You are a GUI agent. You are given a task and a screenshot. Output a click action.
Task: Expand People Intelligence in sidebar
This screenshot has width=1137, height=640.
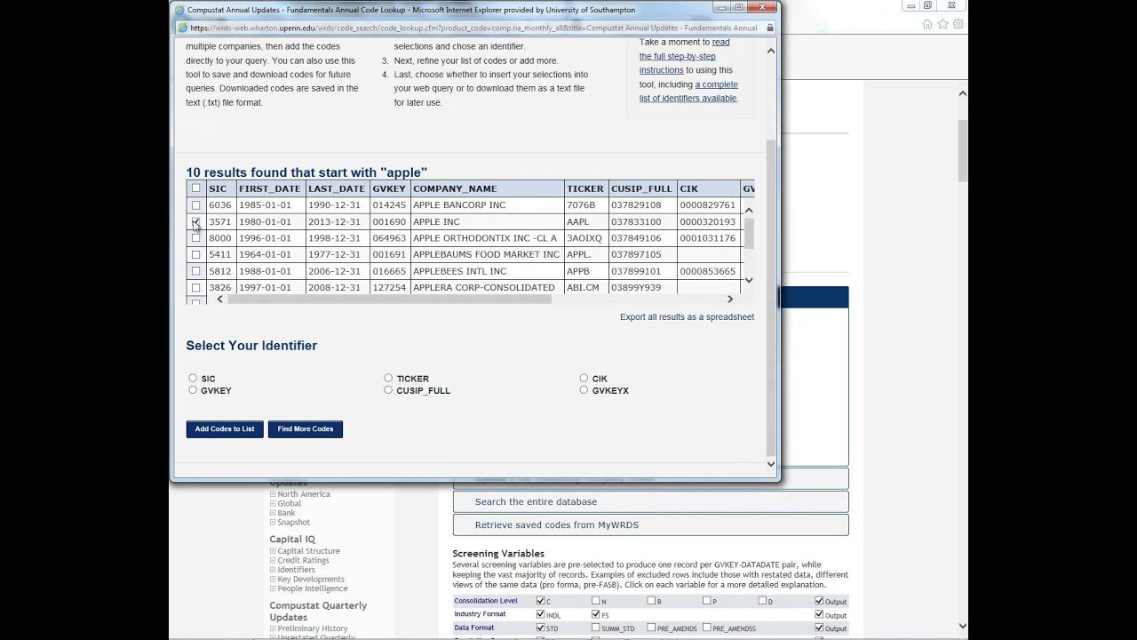(273, 588)
